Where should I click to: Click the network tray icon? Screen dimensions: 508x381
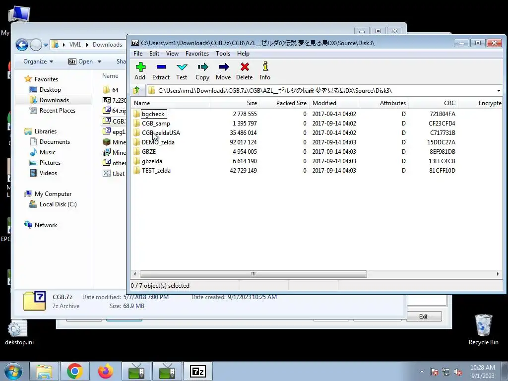tap(446, 372)
